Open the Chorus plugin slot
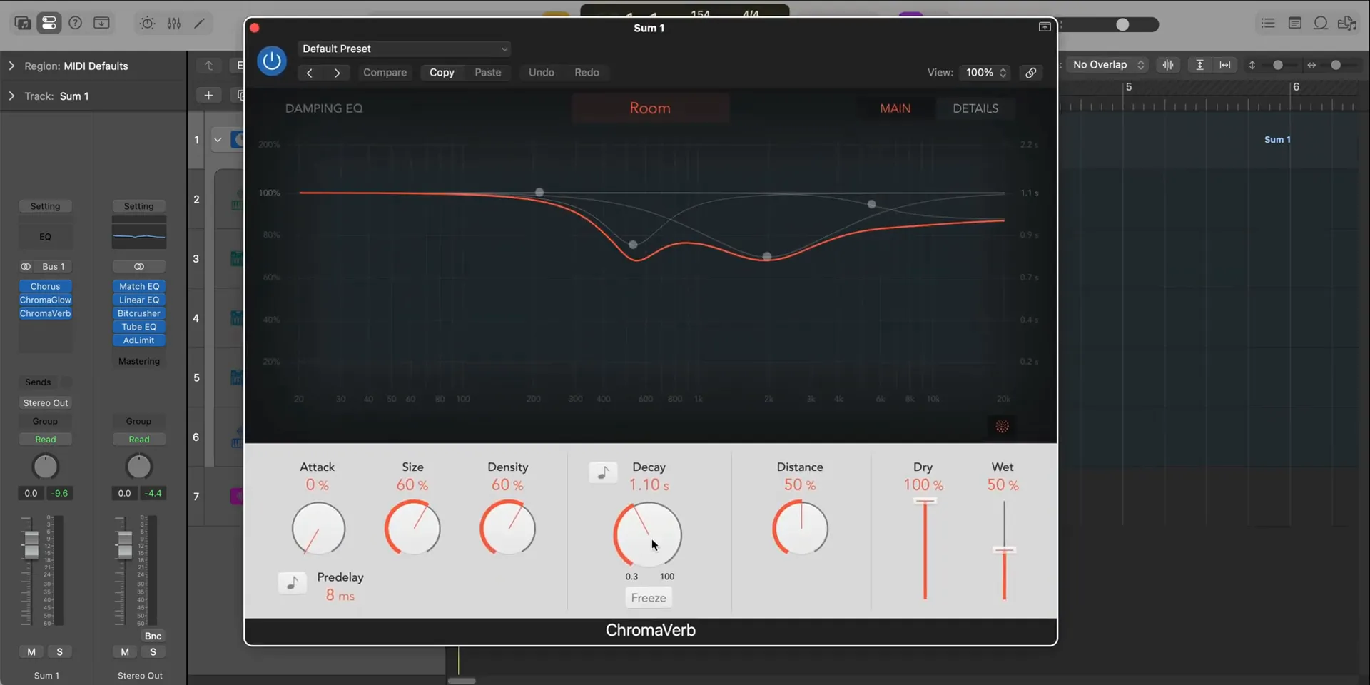This screenshot has height=685, width=1370. (45, 286)
